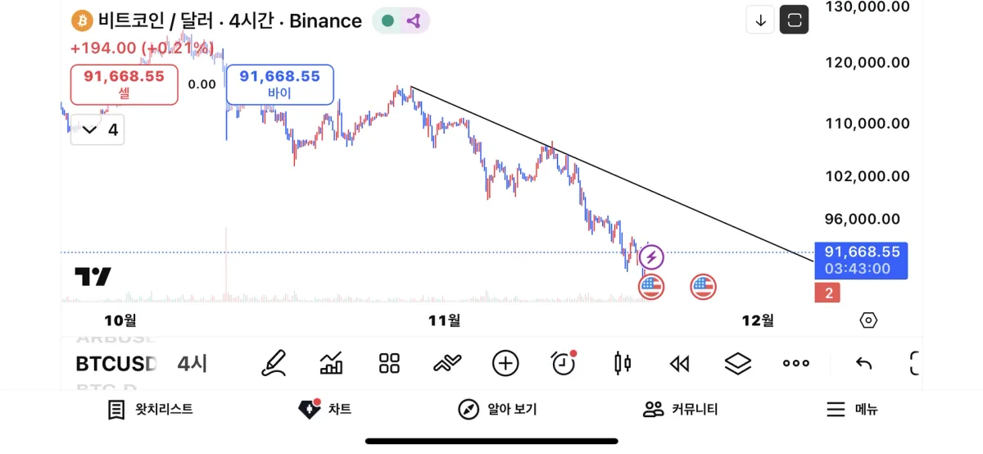This screenshot has width=983, height=454.
Task: Click the purple lightning event marker
Action: click(651, 258)
